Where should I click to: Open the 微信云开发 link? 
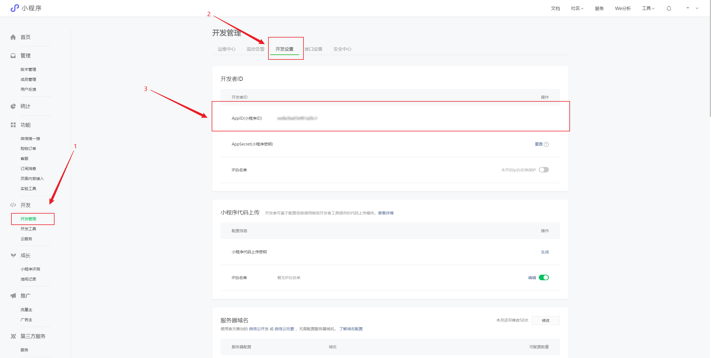(259, 329)
